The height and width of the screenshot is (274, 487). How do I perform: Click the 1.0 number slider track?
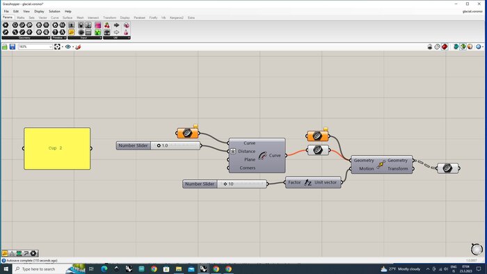click(175, 145)
